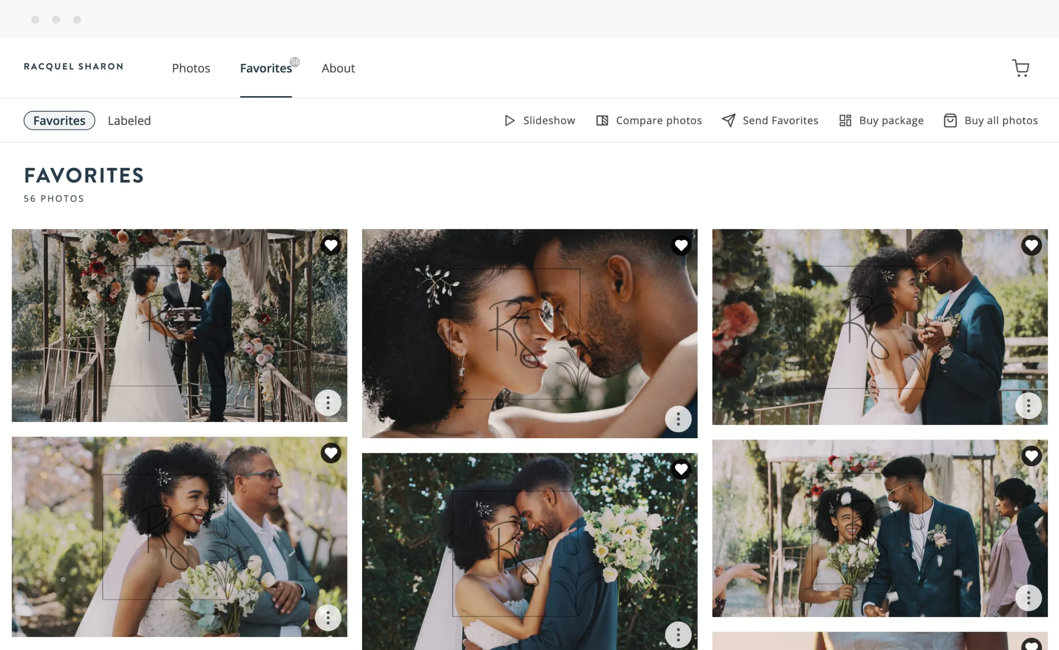Screen dimensions: 1059x650
Task: Unfavorite the confetti celebration photo
Action: [x=1031, y=456]
